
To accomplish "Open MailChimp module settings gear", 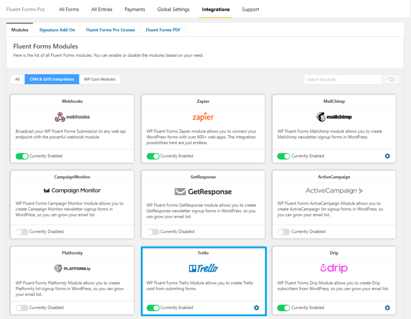I will tap(387, 156).
